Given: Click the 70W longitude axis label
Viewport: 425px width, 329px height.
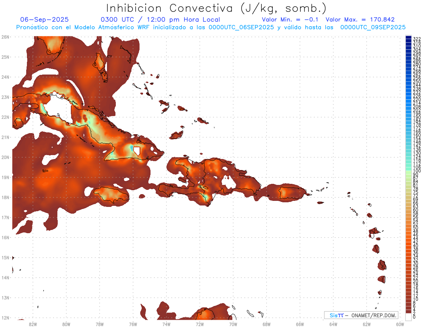Looking at the screenshot, I should coord(233,324).
